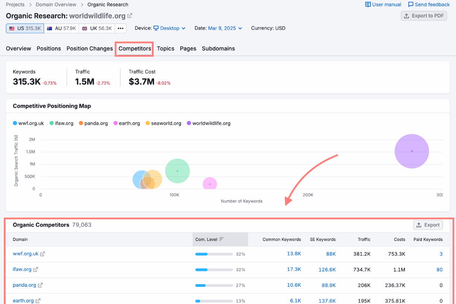Open the Date Mar 9, 2025 dropdown
456x304 pixels.
click(x=225, y=28)
